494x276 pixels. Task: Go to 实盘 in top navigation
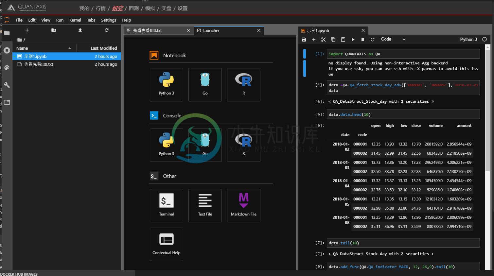point(166,9)
